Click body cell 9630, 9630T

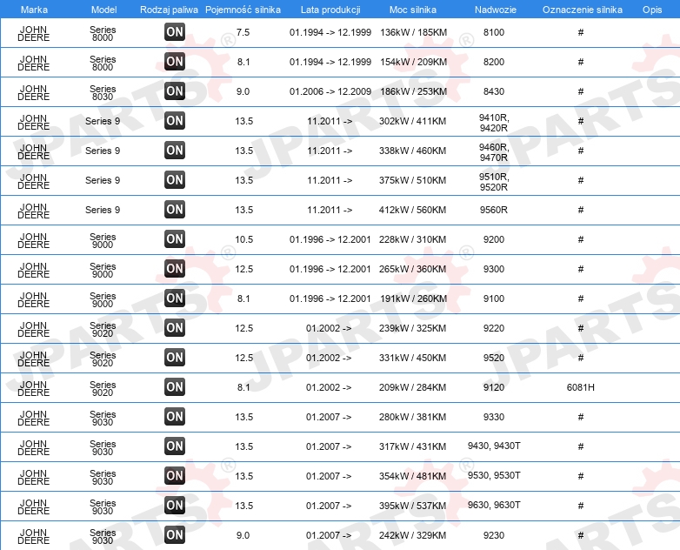point(494,505)
